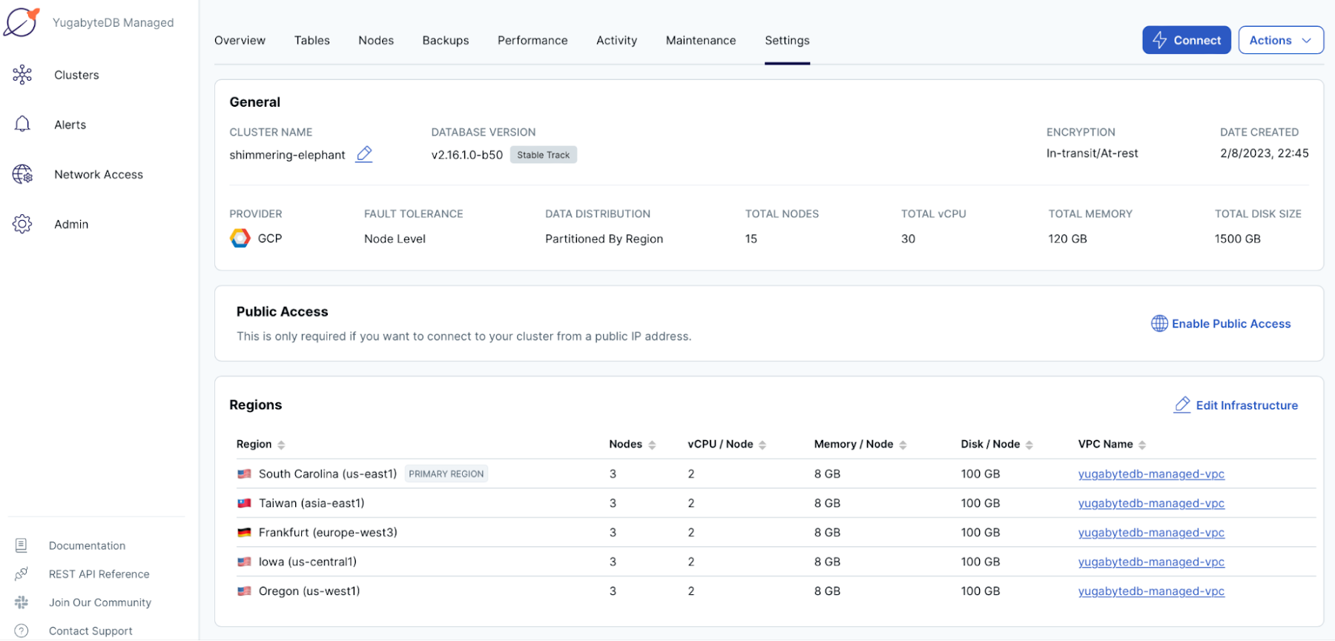Click the YugabyteDB Managed logo icon
Image resolution: width=1335 pixels, height=641 pixels.
click(x=22, y=22)
